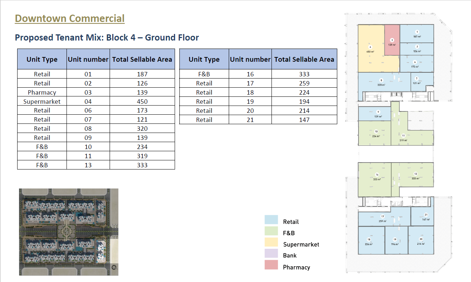
Task: Select unit number 04 in the table
Action: (x=88, y=102)
